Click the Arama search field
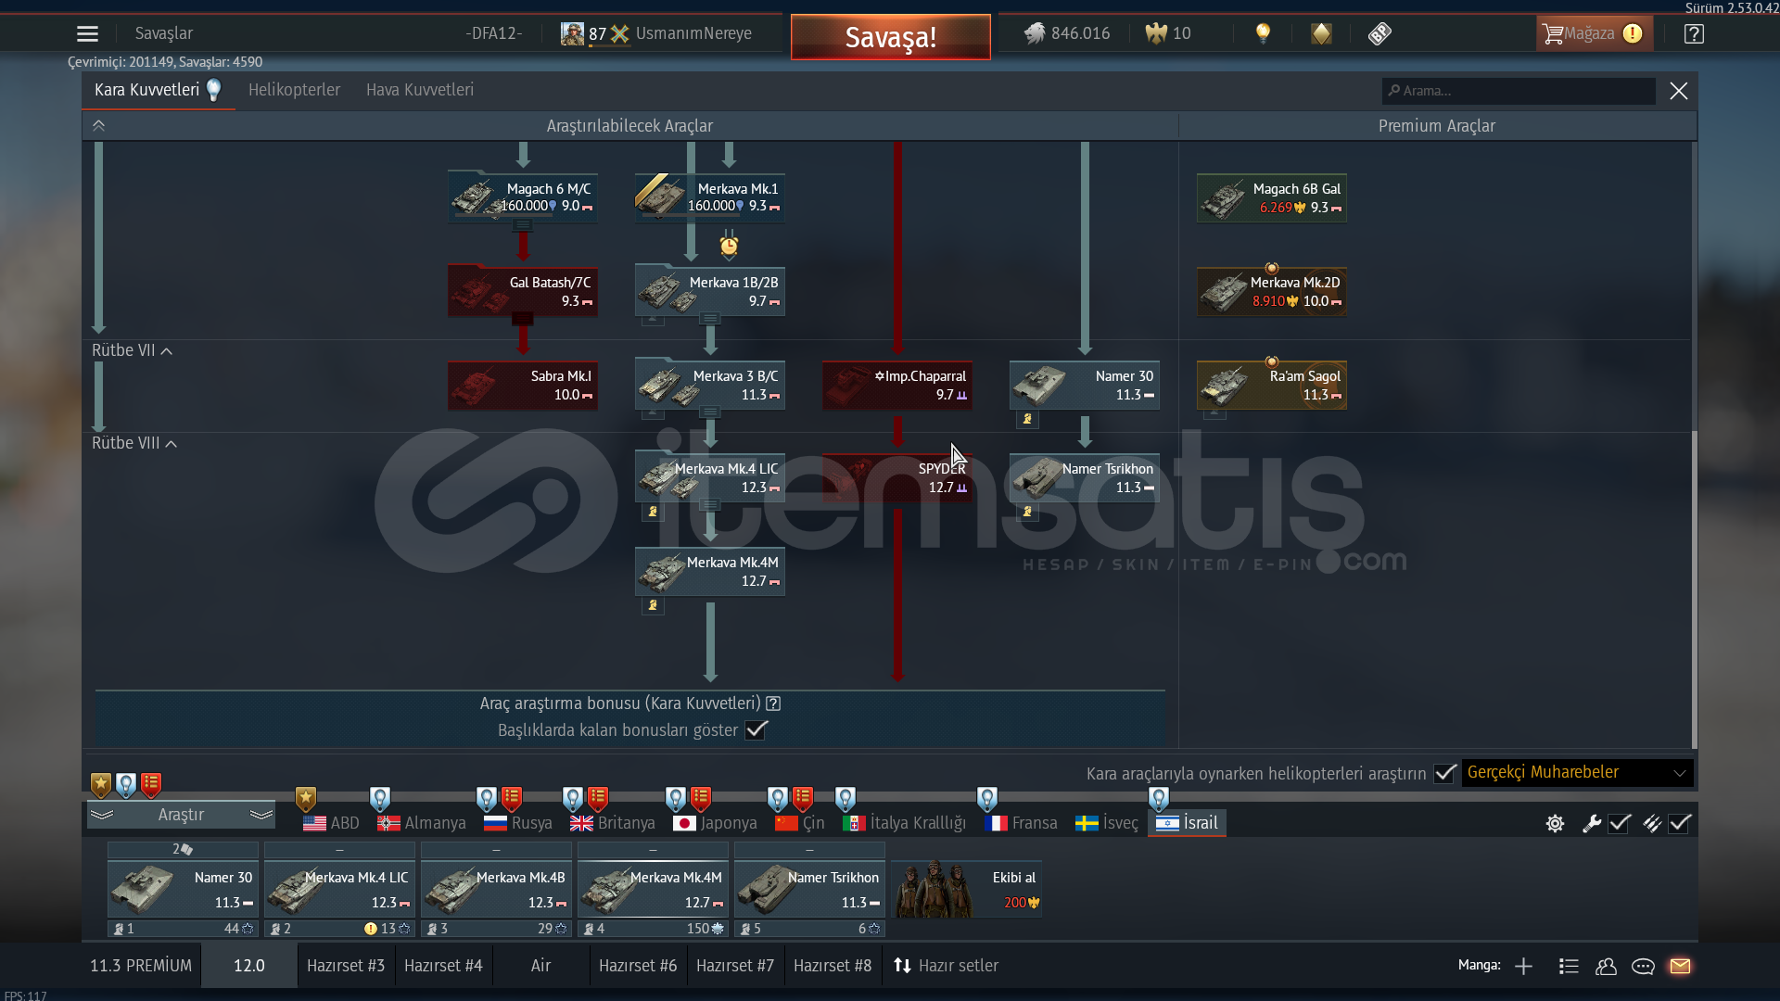1780x1001 pixels. [x=1520, y=91]
